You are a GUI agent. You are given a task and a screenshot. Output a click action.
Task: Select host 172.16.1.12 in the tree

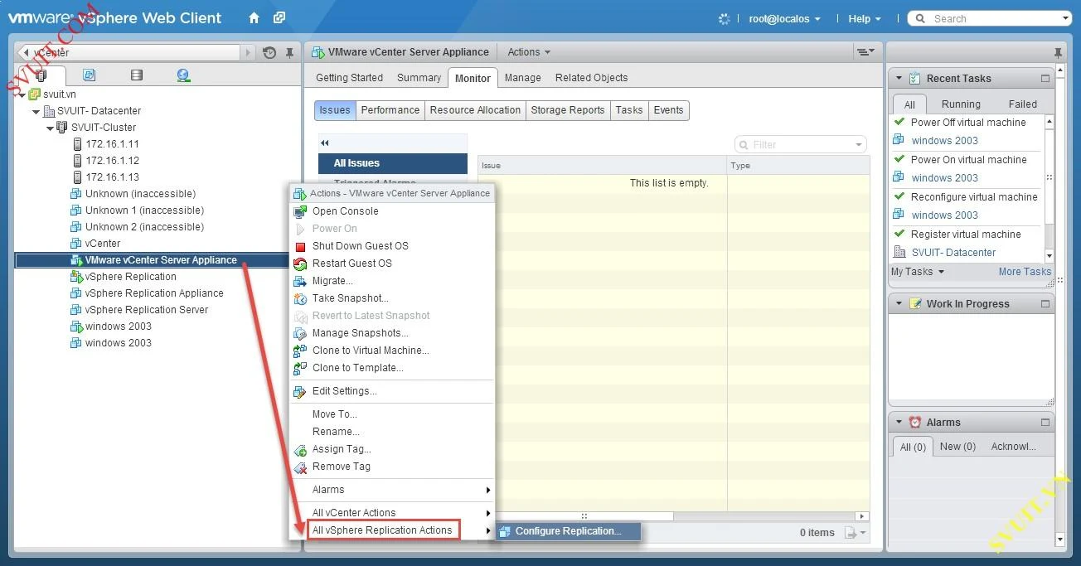[112, 161]
